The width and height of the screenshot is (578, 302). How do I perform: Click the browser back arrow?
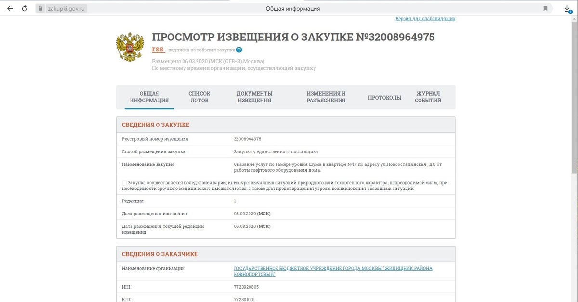(x=10, y=9)
